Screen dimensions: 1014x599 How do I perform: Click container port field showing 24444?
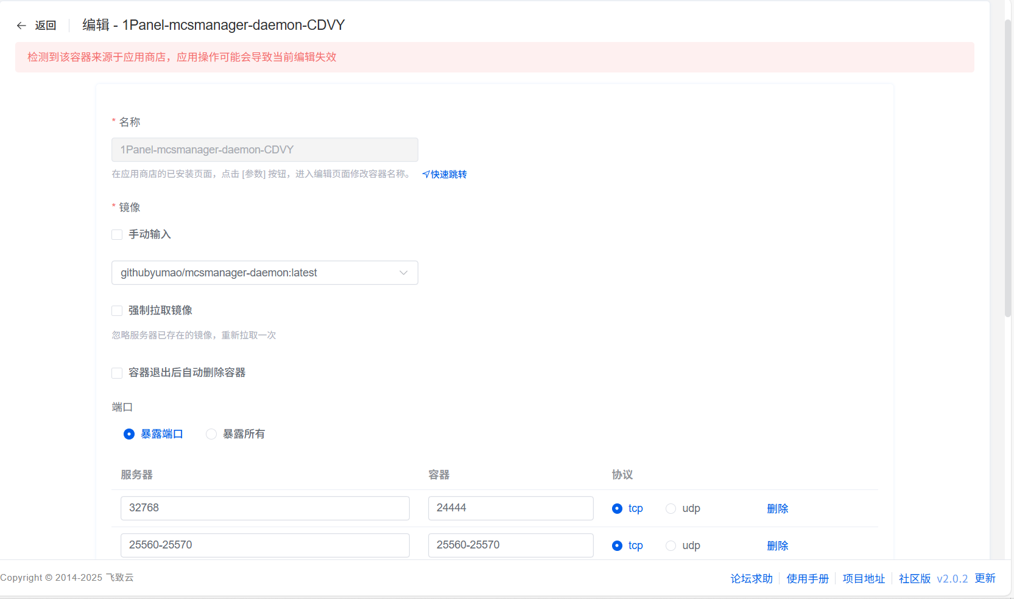[x=510, y=508]
